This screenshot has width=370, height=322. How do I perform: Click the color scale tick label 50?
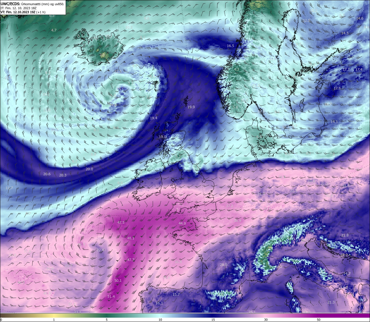[x=319, y=320]
